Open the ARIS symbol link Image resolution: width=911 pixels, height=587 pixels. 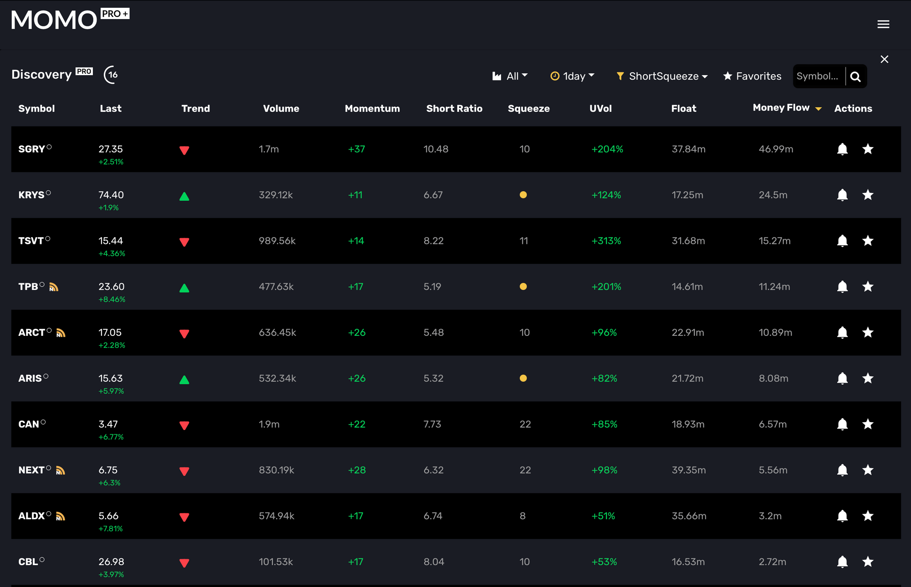[x=30, y=379]
